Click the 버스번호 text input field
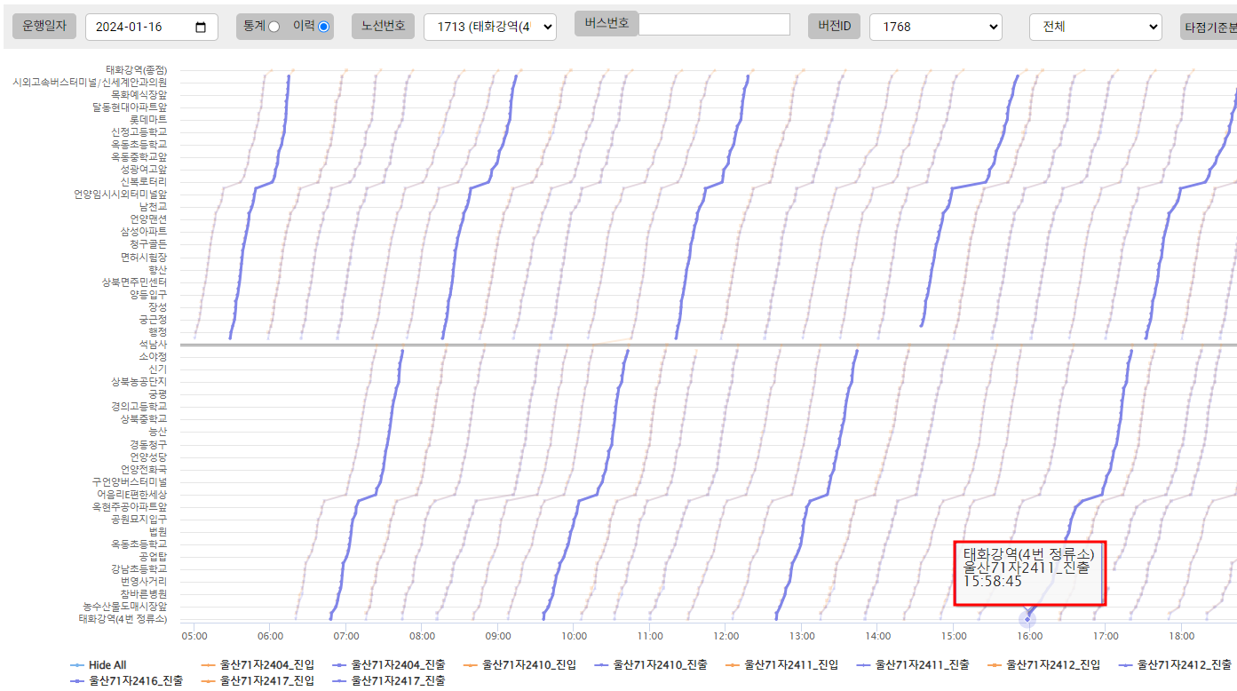This screenshot has height=691, width=1237. coord(714,24)
